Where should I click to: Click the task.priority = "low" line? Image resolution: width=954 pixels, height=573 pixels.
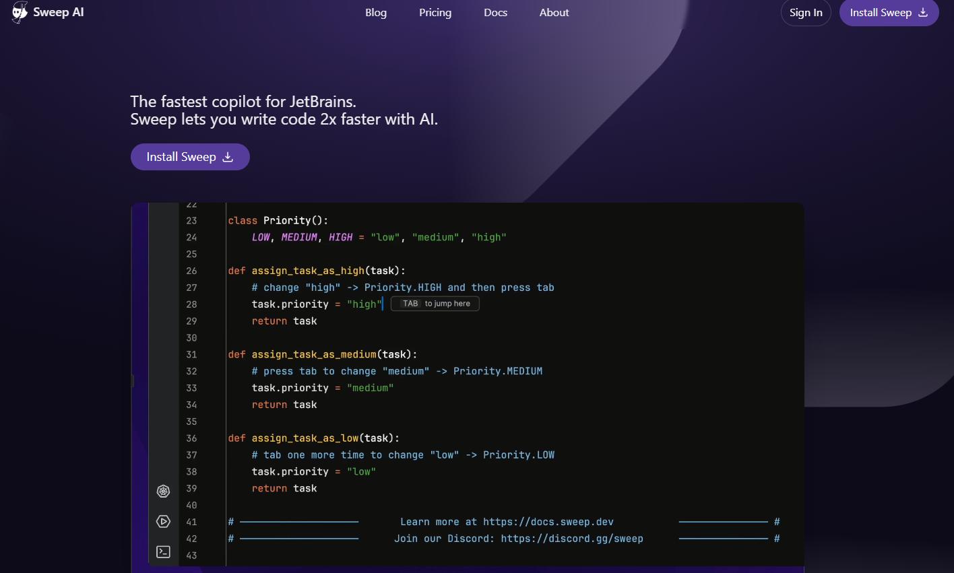coord(314,472)
